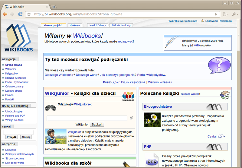
Task: Click the redagować link
Action: tap(126, 42)
